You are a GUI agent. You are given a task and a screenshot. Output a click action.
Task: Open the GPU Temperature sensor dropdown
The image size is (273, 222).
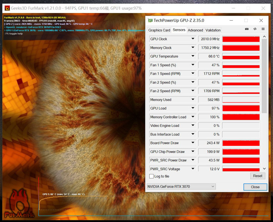point(193,56)
